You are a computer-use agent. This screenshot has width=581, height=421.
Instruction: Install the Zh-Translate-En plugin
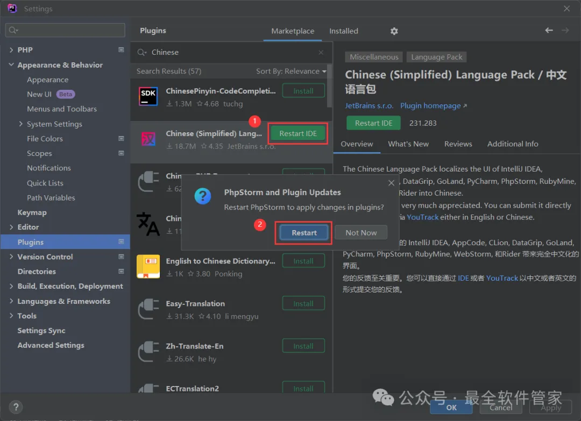(303, 346)
